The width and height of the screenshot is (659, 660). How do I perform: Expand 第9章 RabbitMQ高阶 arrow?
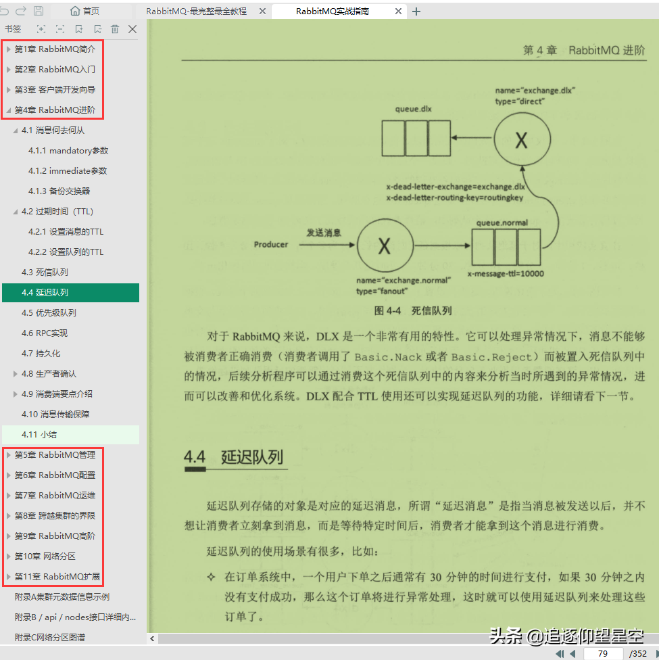pyautogui.click(x=8, y=536)
